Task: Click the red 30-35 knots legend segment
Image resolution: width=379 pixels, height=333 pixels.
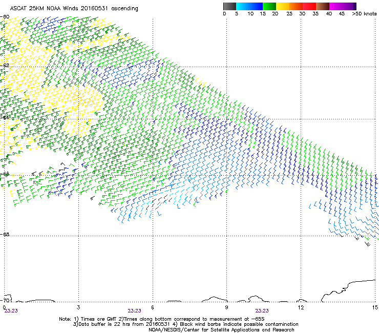Action: 309,6
